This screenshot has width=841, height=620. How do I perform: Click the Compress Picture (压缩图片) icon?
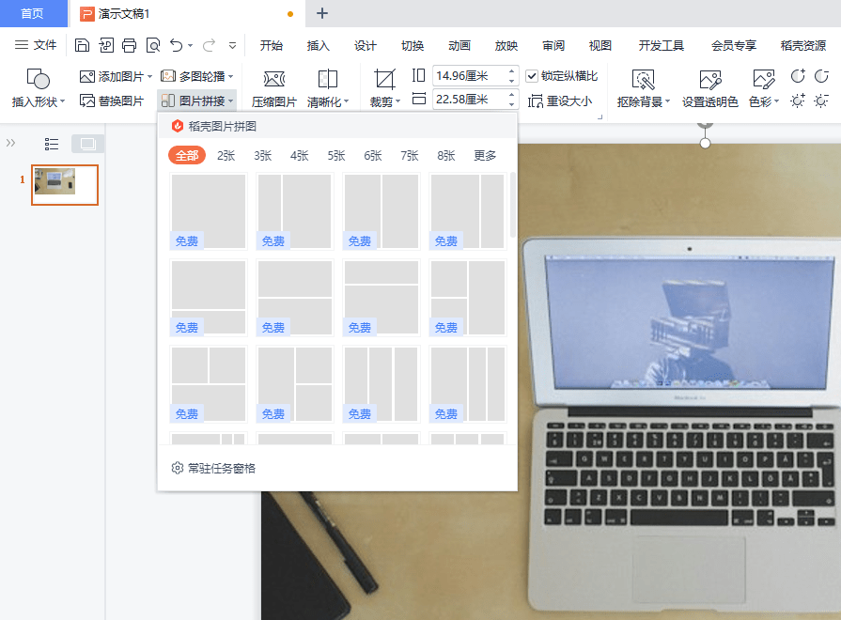click(x=273, y=80)
